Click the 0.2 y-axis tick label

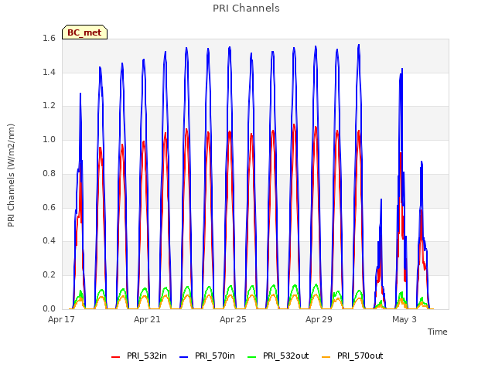click(49, 275)
